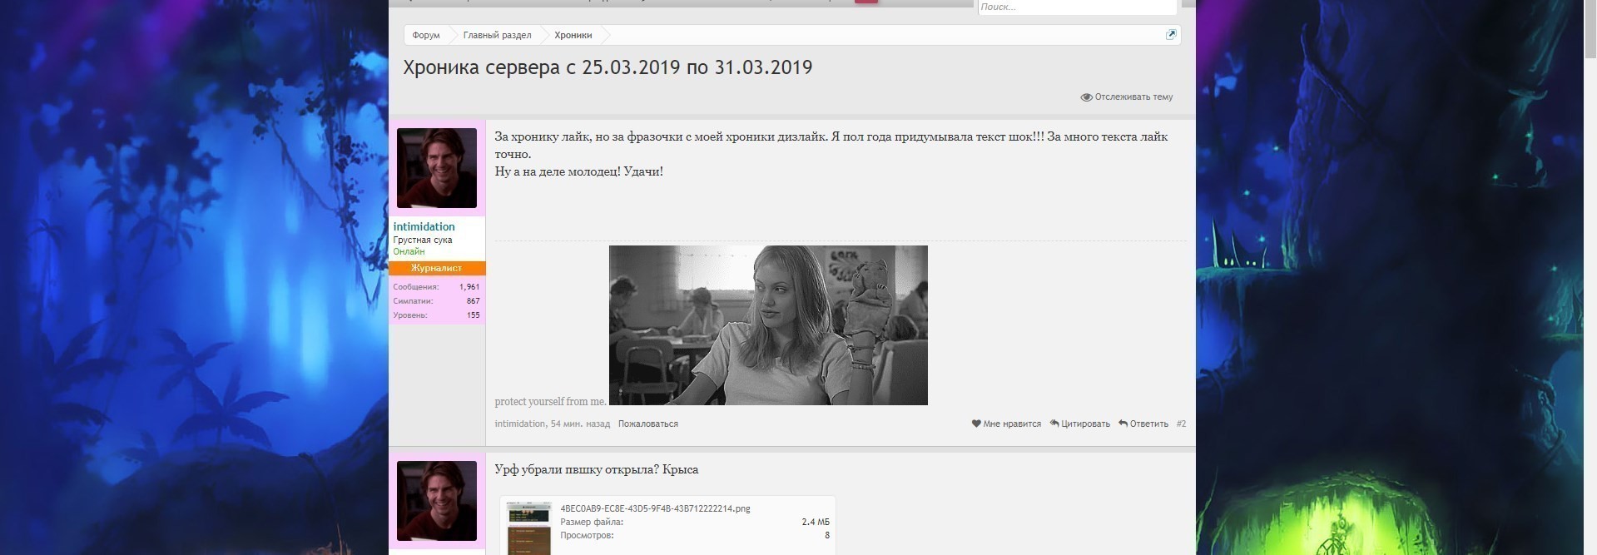Open the Хроники breadcrumb
Image resolution: width=1597 pixels, height=555 pixels.
(x=573, y=35)
